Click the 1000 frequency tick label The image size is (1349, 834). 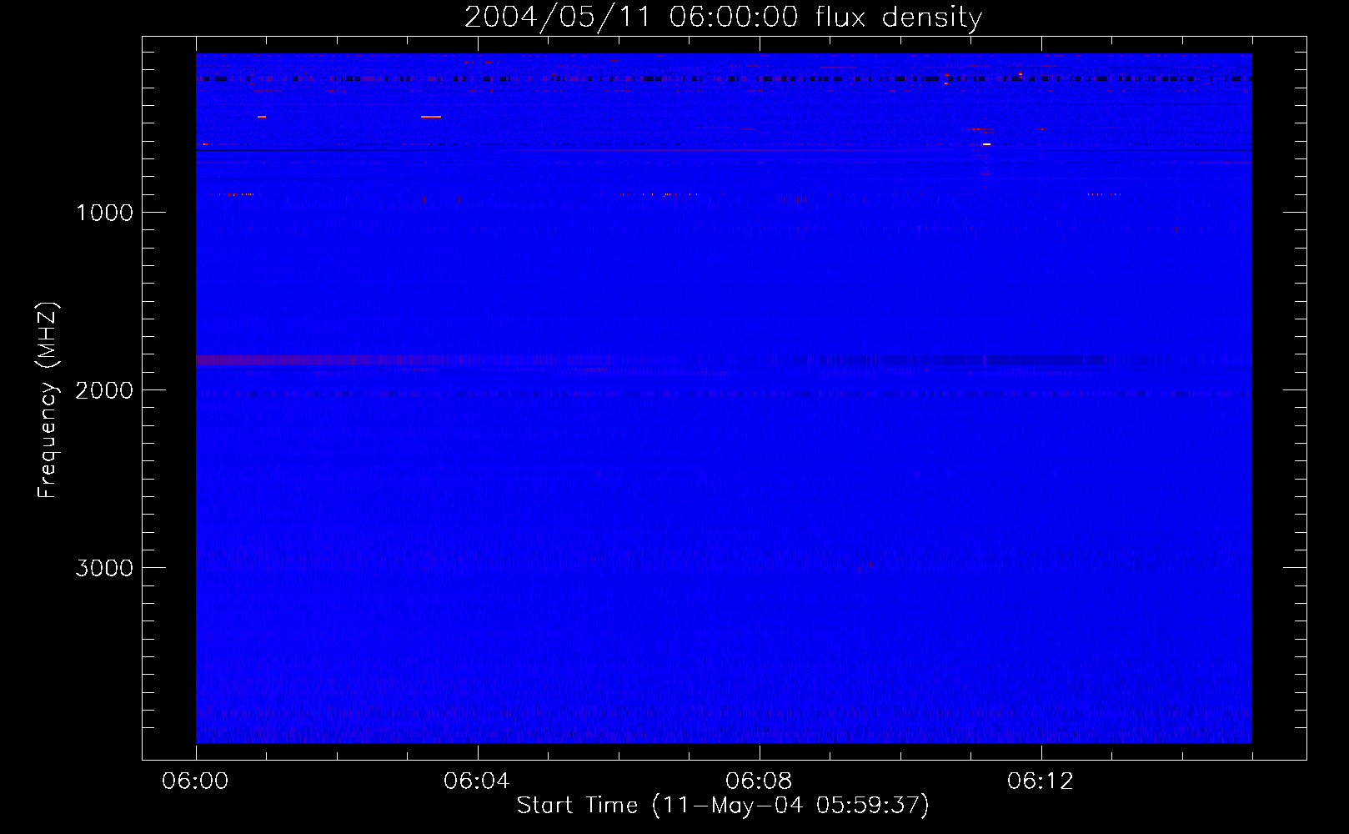105,213
